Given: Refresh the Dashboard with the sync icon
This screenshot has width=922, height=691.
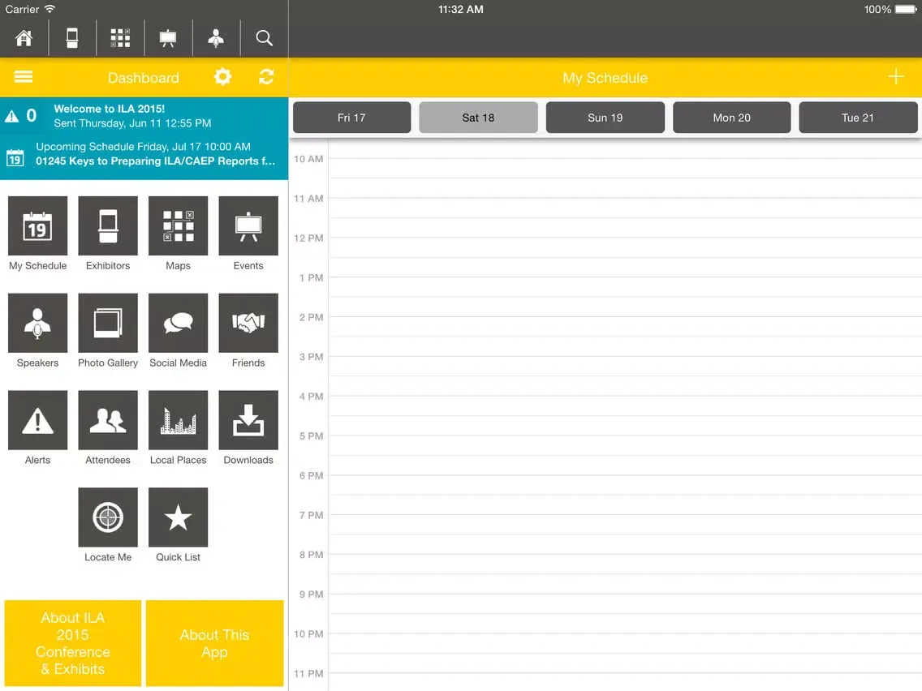Looking at the screenshot, I should click(266, 77).
